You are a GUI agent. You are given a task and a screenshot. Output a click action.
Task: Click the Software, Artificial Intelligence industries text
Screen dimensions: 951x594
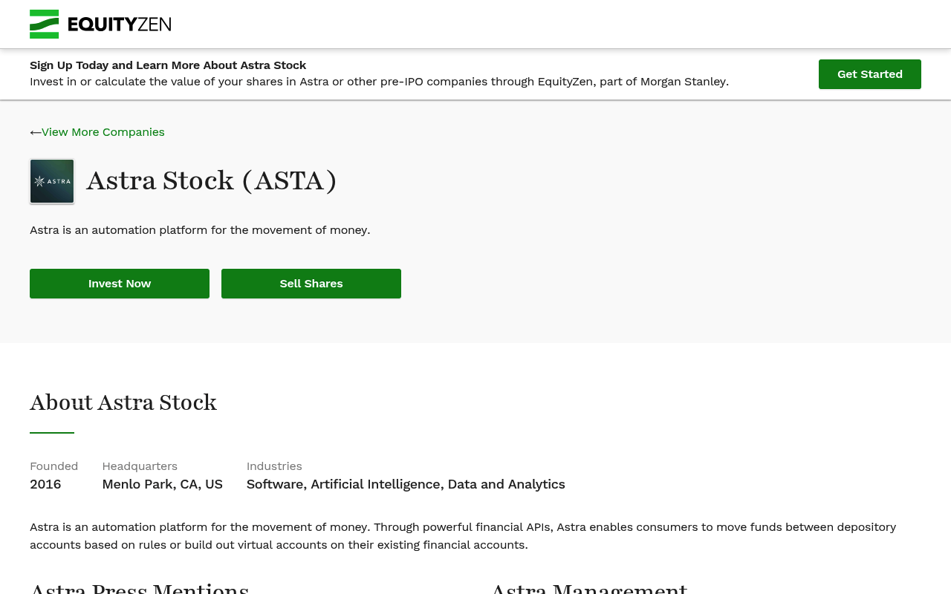click(x=406, y=484)
